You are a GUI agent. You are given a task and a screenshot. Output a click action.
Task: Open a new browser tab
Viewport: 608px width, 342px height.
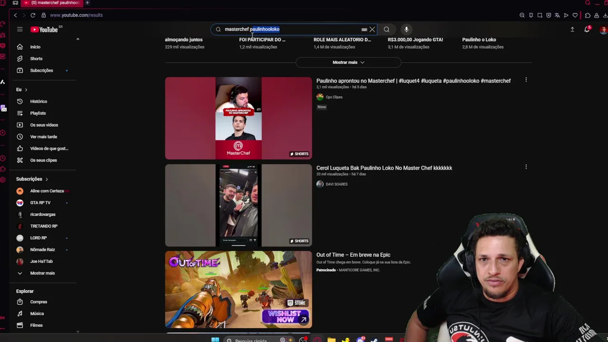click(x=87, y=3)
